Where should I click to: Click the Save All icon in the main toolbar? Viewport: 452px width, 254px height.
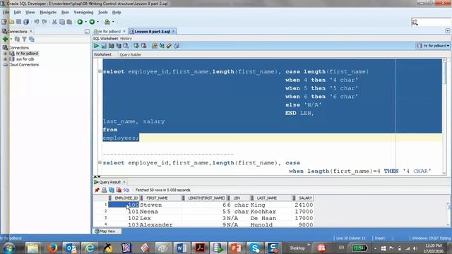pos(26,22)
